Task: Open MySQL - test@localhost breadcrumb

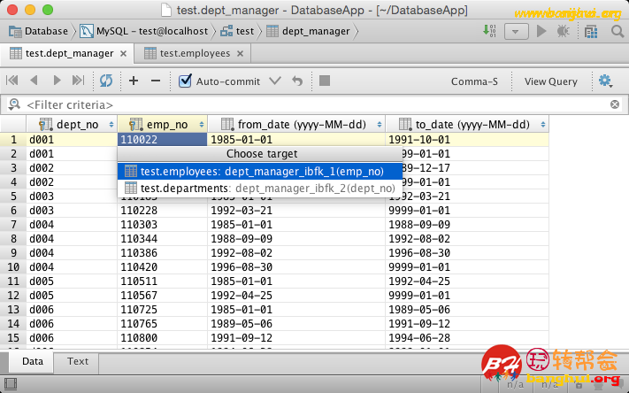Action: point(144,31)
